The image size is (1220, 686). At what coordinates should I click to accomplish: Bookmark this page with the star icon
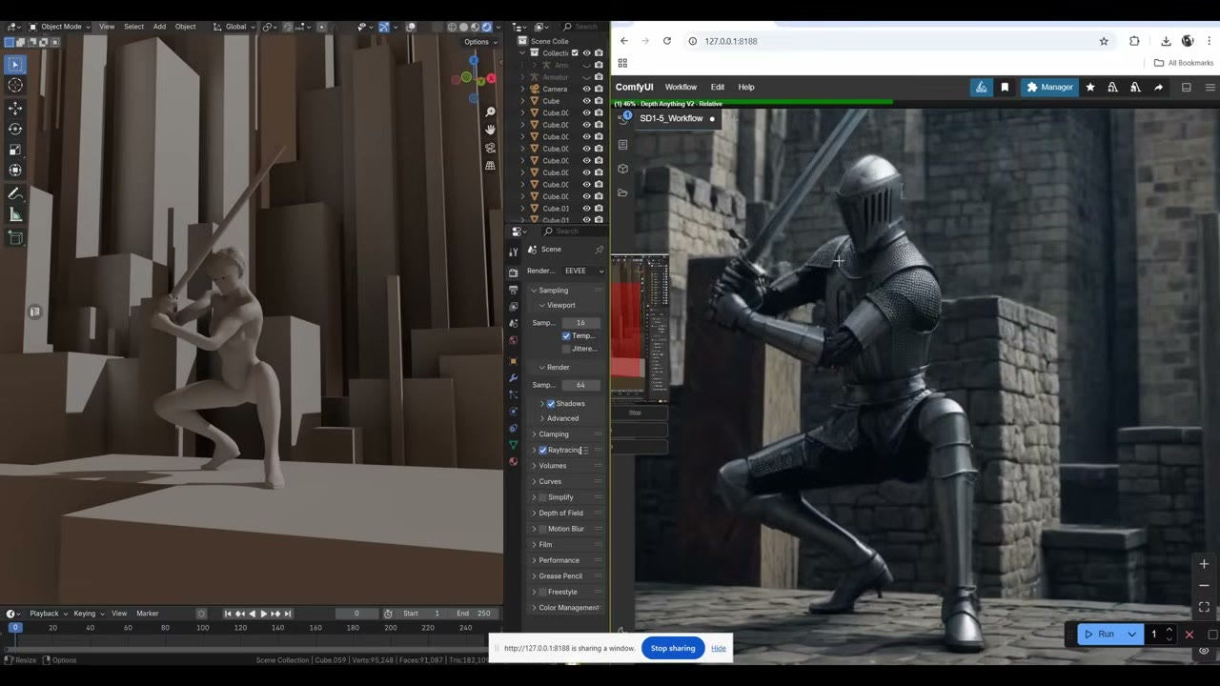pos(1104,41)
